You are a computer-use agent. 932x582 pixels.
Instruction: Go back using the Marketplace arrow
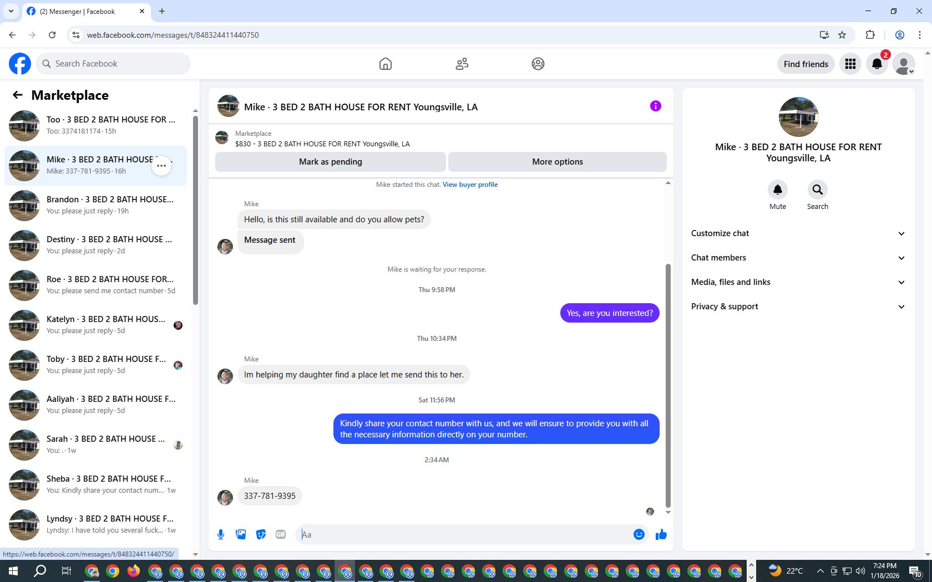tap(18, 95)
